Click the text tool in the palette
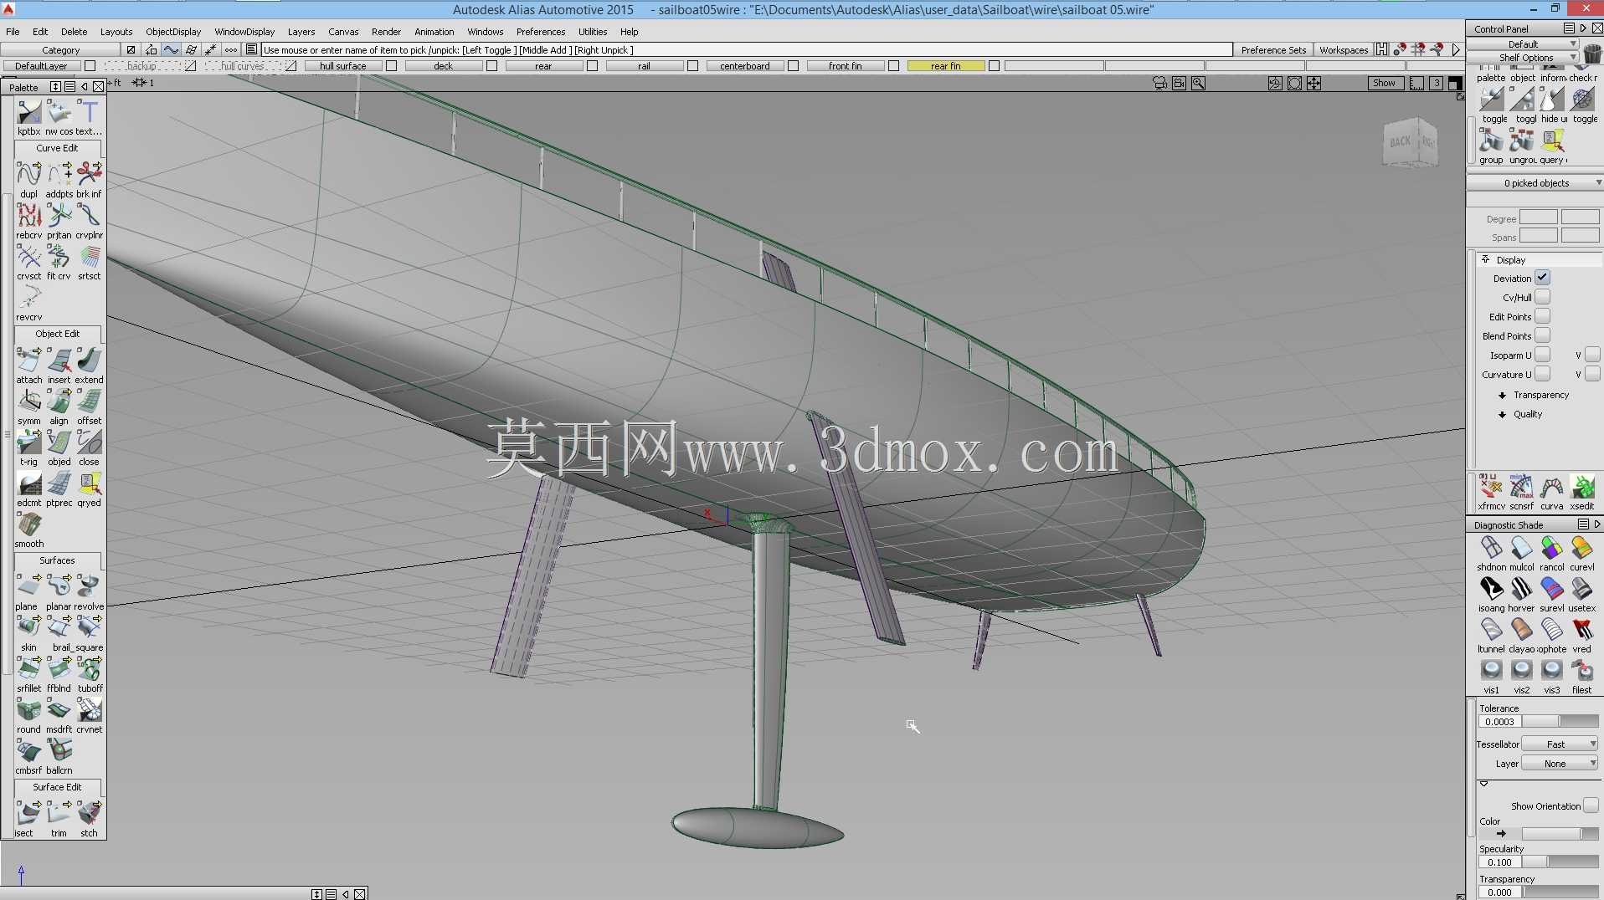1604x900 pixels. pos(89,112)
